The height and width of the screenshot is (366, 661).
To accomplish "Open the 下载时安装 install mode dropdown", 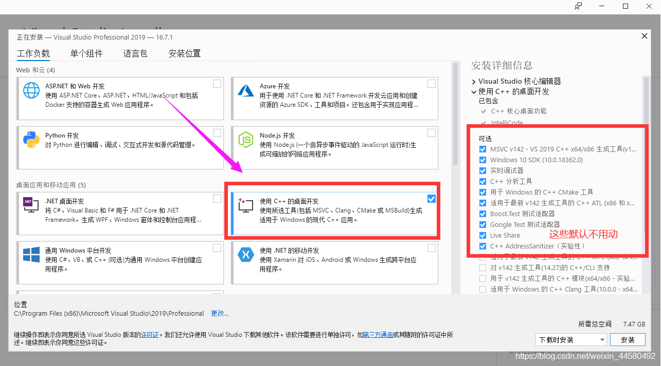I will (571, 340).
